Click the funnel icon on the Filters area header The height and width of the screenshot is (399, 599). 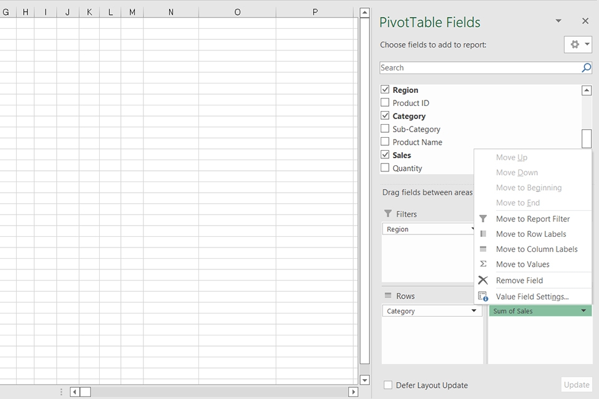pos(388,213)
